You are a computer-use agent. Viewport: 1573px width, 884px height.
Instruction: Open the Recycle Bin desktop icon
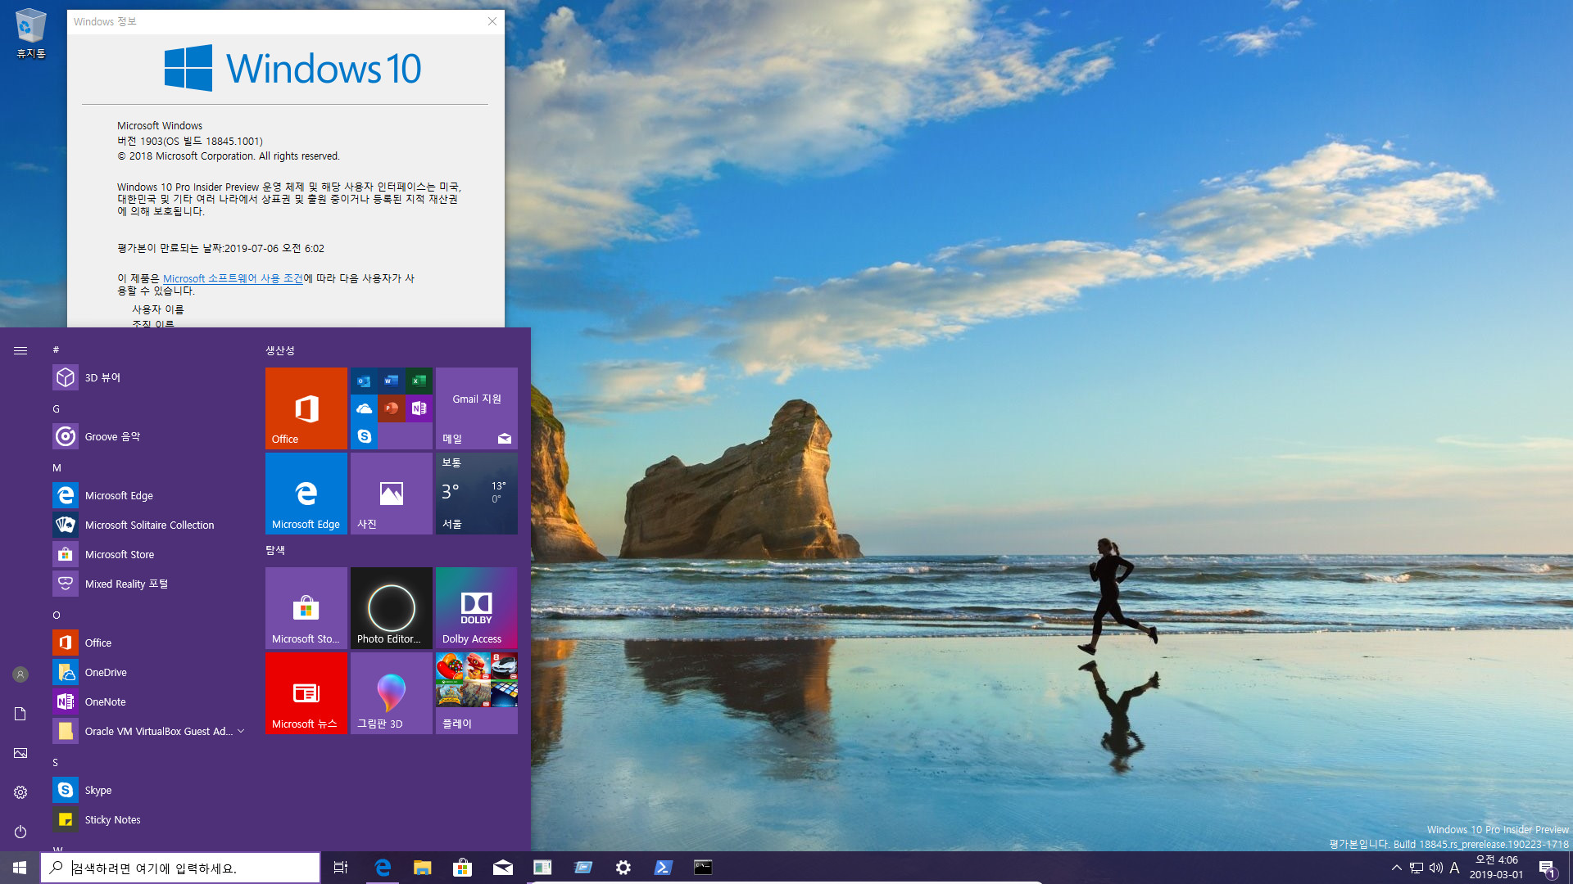tap(30, 34)
